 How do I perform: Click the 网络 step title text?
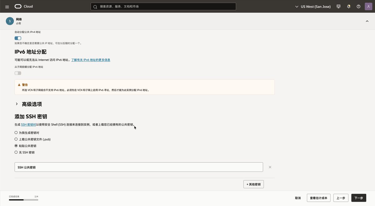(19, 19)
